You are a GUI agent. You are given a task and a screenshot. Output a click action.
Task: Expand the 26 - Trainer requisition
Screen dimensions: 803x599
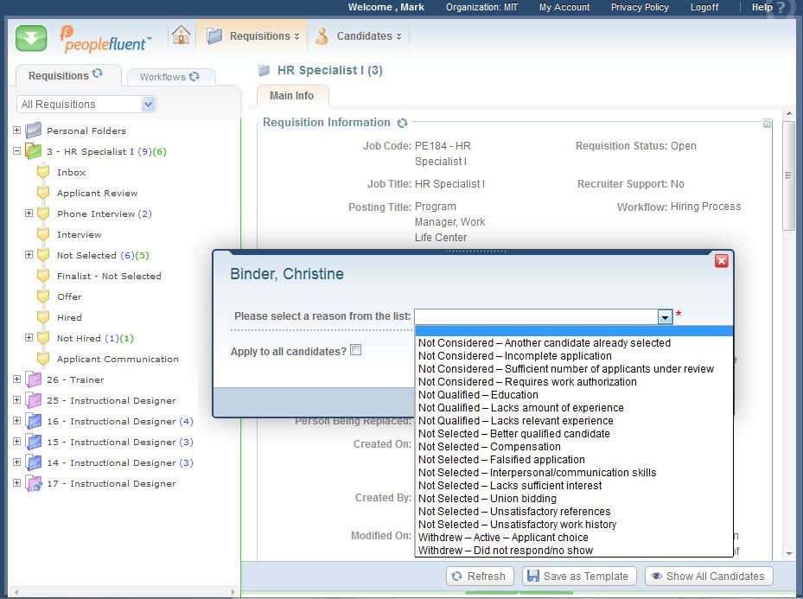[16, 379]
